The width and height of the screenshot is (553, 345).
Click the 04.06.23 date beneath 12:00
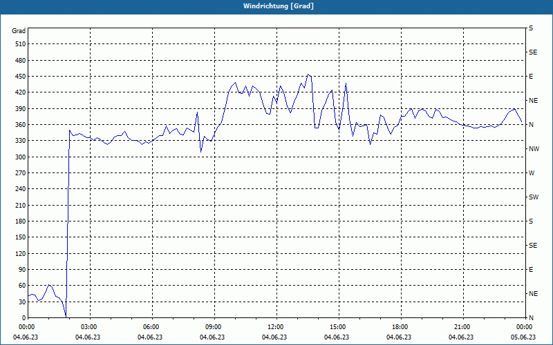pyautogui.click(x=274, y=337)
